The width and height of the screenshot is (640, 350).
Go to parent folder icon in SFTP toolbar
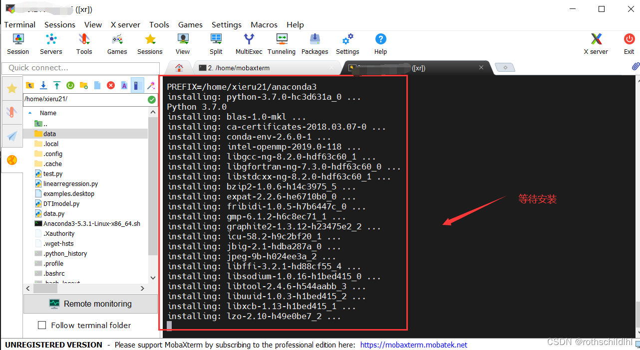coord(30,85)
